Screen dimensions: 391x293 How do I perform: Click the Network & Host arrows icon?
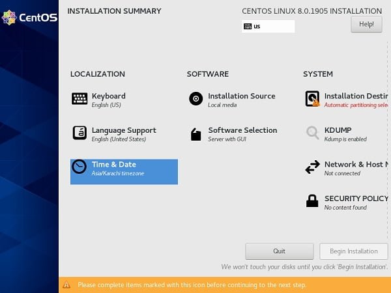click(x=312, y=167)
